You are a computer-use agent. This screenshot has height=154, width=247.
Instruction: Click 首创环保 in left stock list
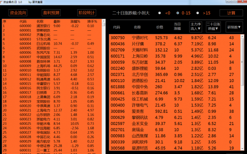click(43, 61)
